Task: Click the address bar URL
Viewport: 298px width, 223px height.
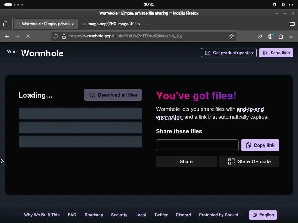Action: click(125, 36)
